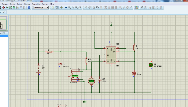
Task: Open the Property Assignment Tool
Action: pyautogui.click(x=145, y=7)
